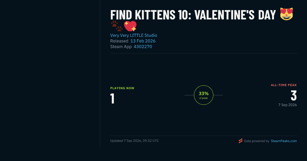The image size is (307, 161).
Task: Click the sparkling heart emoji icon
Action: click(x=130, y=26)
